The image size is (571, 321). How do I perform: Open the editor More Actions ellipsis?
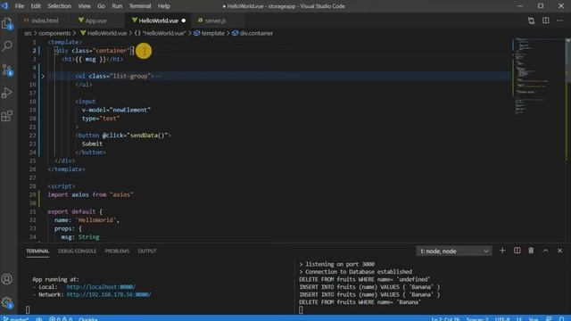pyautogui.click(x=559, y=21)
